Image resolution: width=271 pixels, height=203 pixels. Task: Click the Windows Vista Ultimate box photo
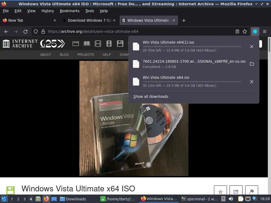pos(134,118)
